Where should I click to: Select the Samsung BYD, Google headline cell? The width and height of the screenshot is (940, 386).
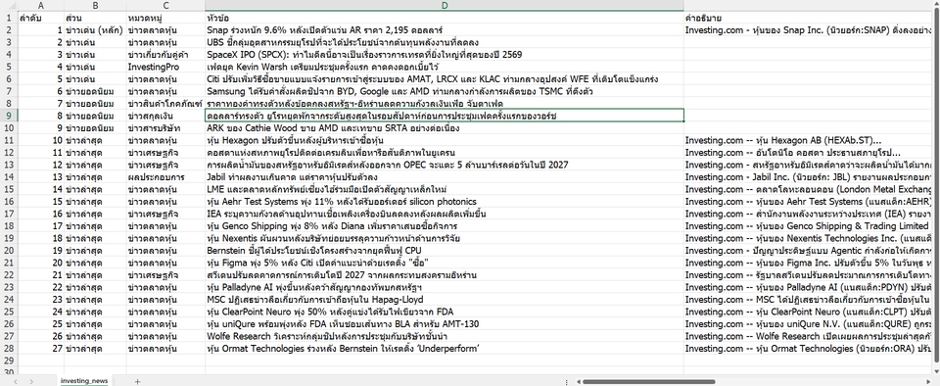[445, 91]
